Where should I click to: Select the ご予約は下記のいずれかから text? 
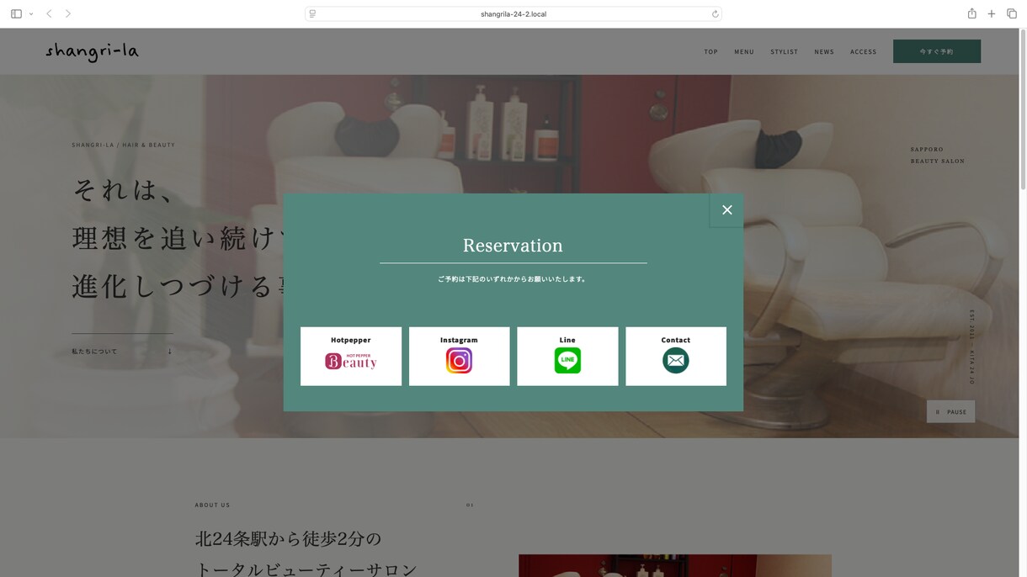tap(513, 279)
